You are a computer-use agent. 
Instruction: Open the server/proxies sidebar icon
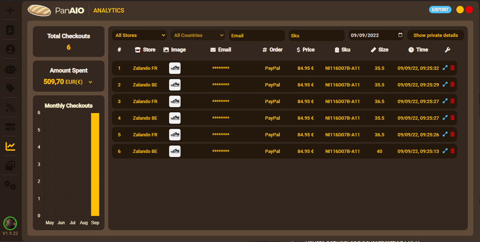(x=10, y=127)
